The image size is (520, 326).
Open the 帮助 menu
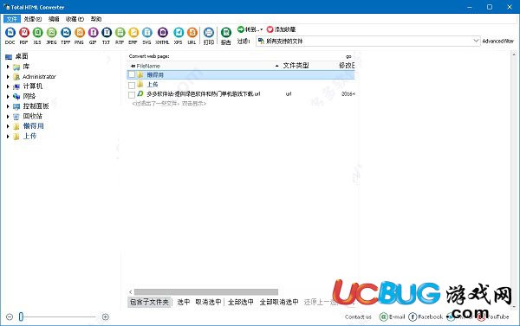[96, 19]
